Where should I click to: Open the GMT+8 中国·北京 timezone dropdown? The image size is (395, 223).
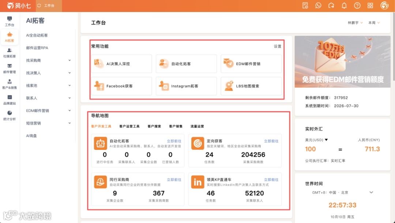point(343,193)
